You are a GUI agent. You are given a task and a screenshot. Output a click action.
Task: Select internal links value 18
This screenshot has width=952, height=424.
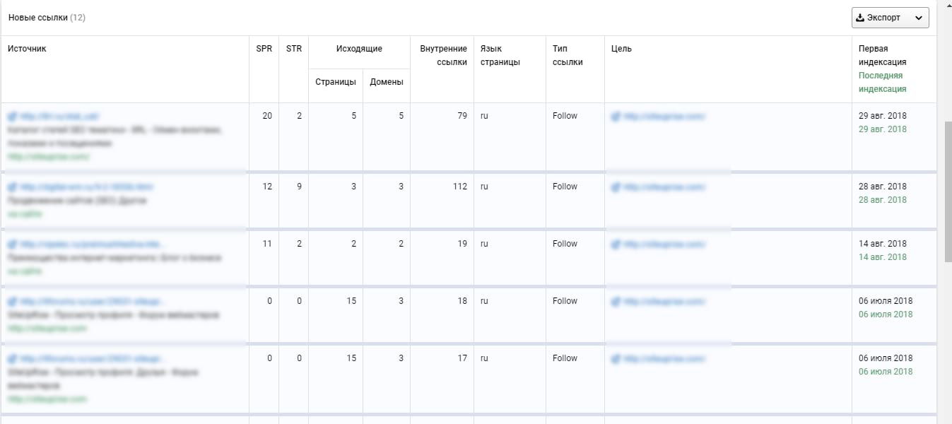pos(462,301)
